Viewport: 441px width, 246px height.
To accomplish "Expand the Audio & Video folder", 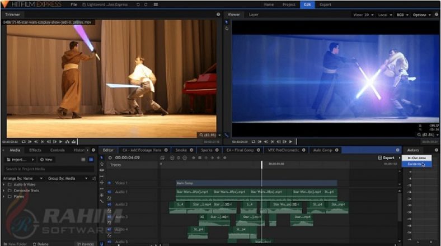I will click(4, 184).
